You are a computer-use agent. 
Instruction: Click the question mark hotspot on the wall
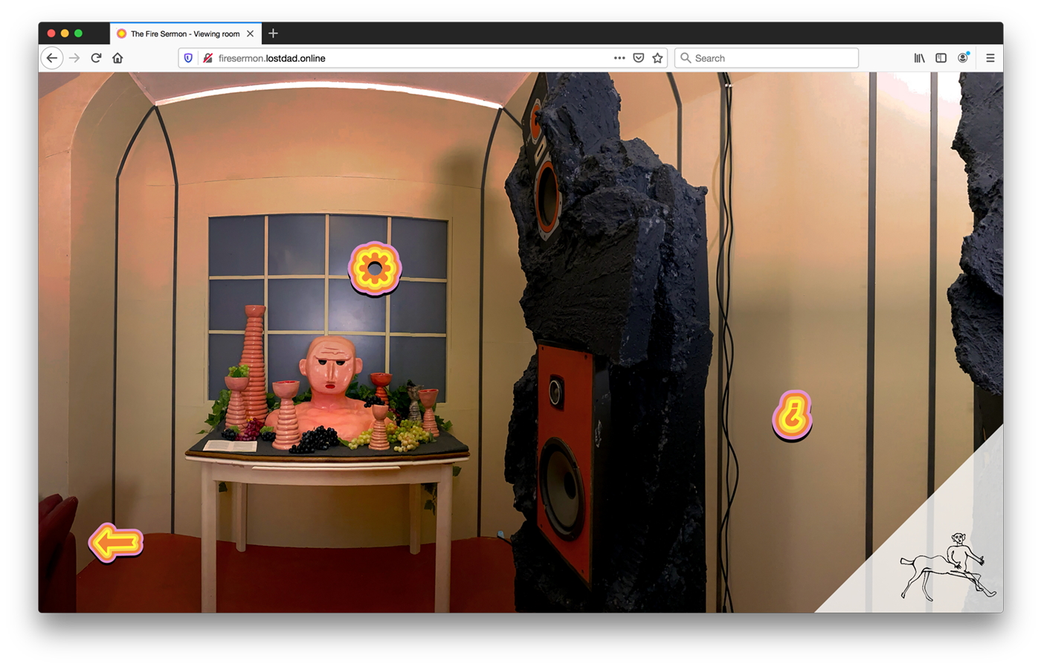click(x=792, y=415)
